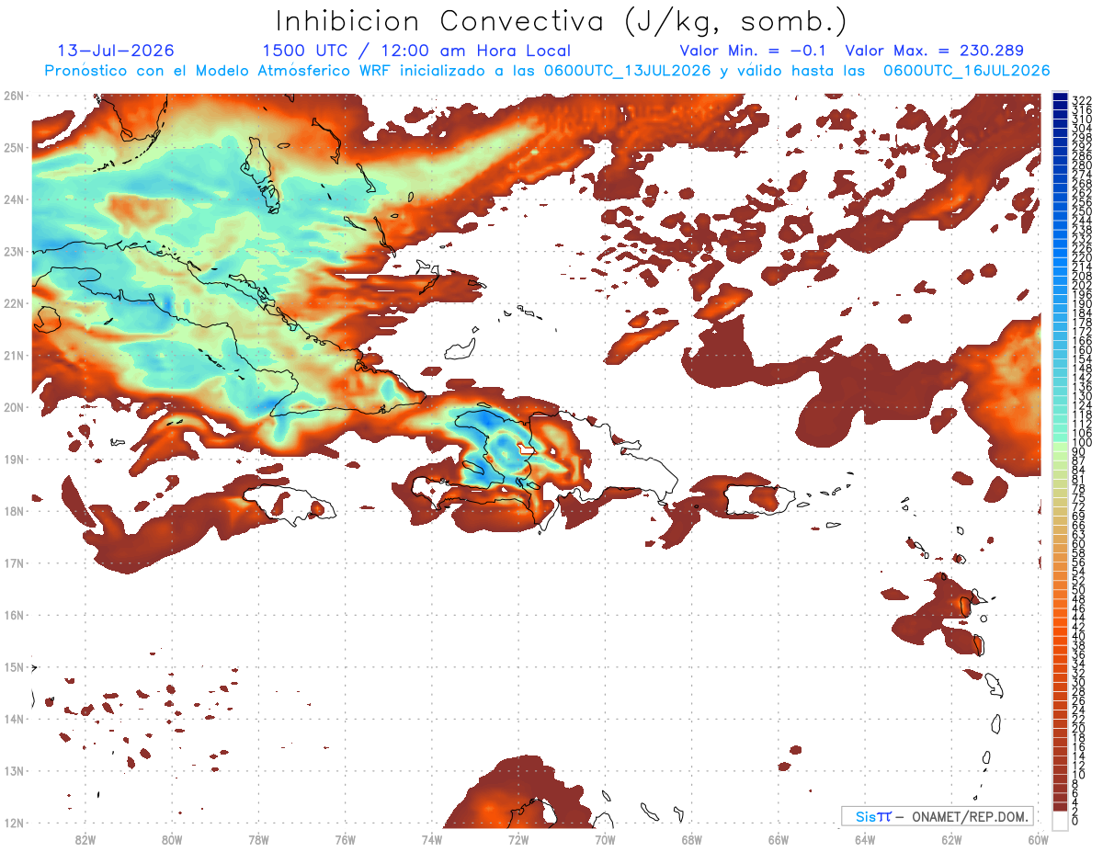This screenshot has height=852, width=1103.
Task: Click the color bar value 250
Action: [x=1081, y=211]
